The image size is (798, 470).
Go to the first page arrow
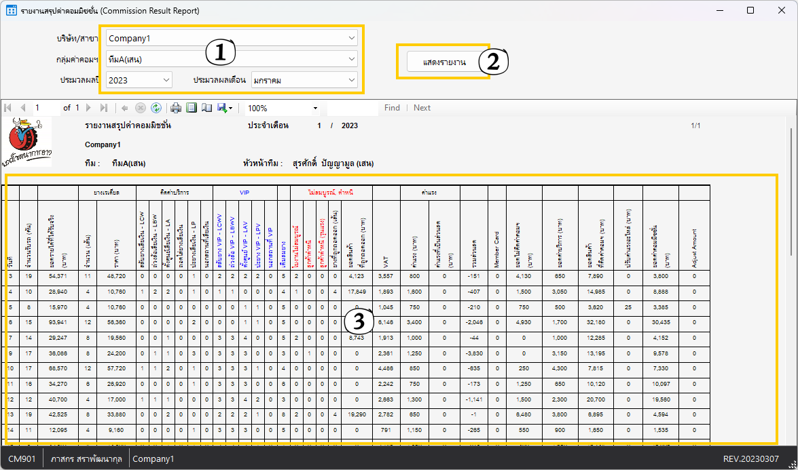click(x=9, y=108)
